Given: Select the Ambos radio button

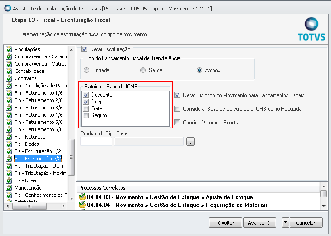Looking at the screenshot, I should click(x=199, y=70).
